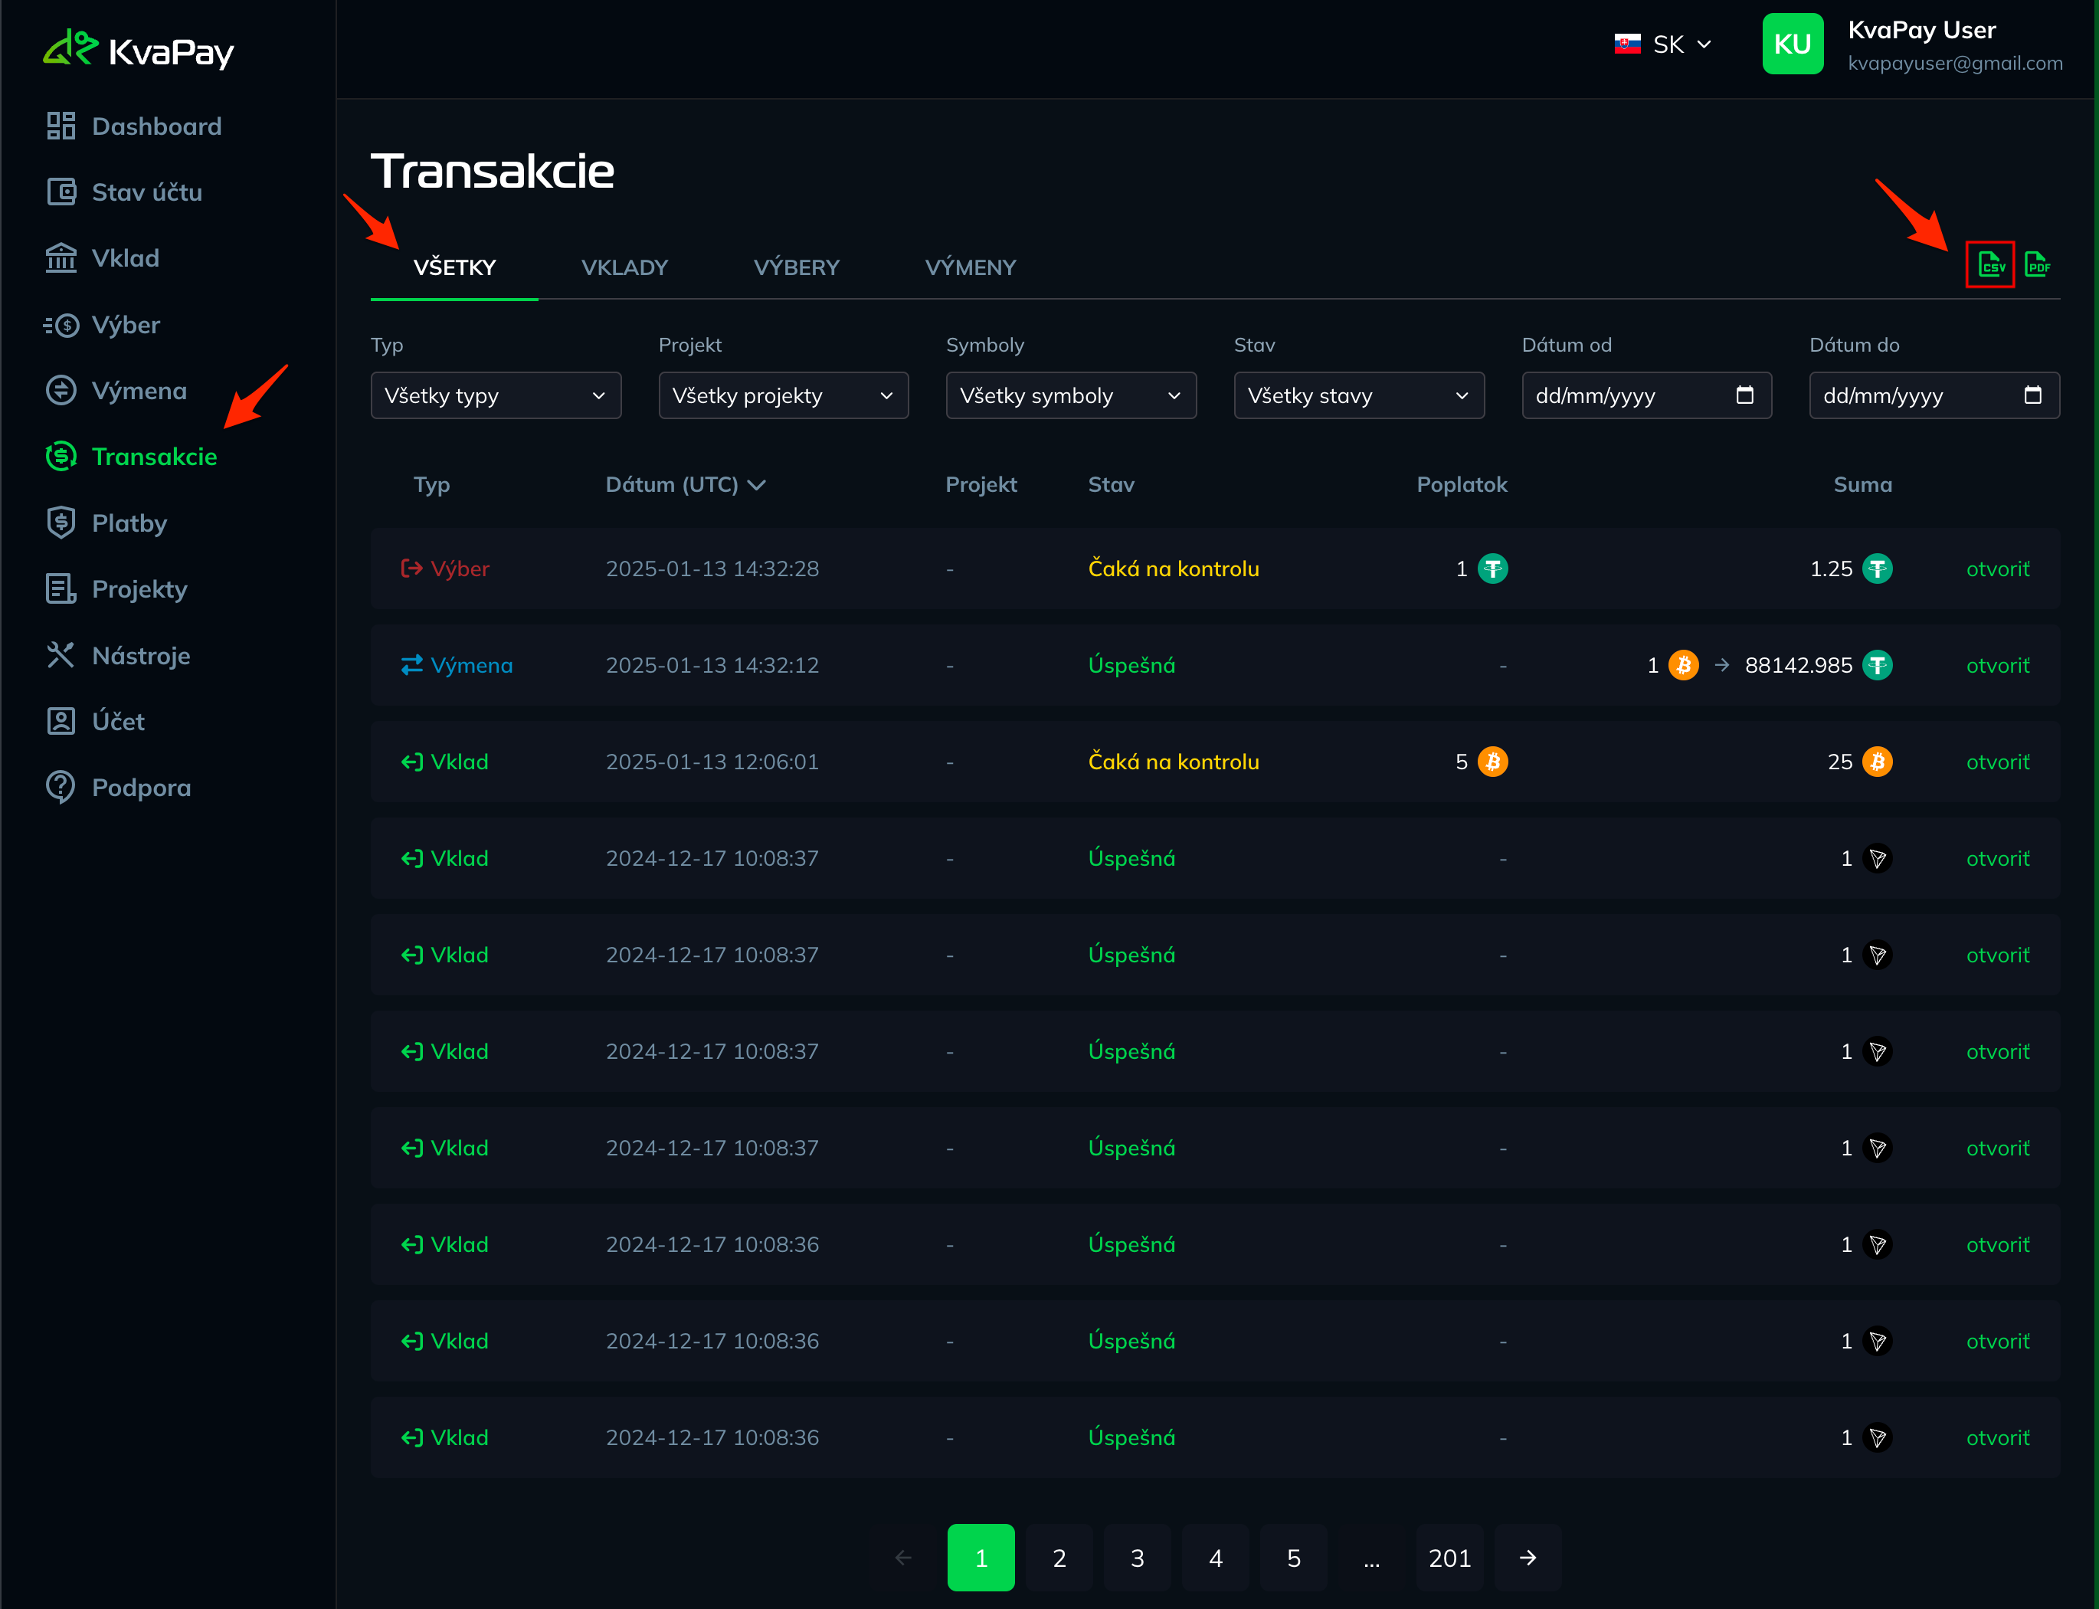Open the Vklad deposit page
This screenshot has height=1609, width=2099.
coord(103,259)
